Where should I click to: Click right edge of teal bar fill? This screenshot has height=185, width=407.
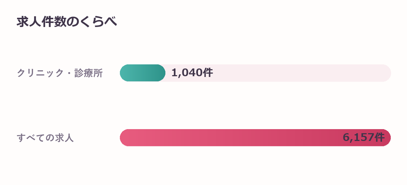(163, 73)
